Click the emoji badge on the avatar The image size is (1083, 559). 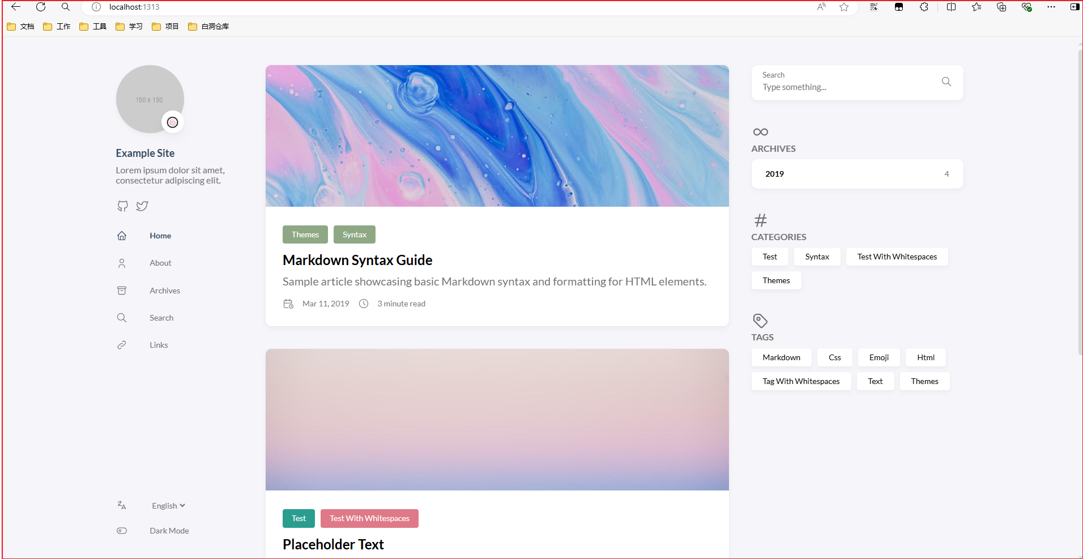click(x=173, y=122)
